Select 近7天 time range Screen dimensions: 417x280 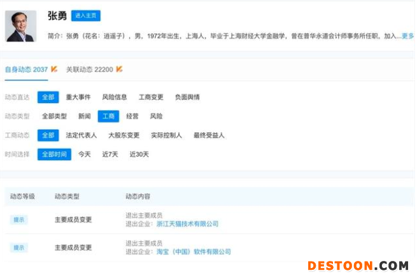(x=111, y=155)
